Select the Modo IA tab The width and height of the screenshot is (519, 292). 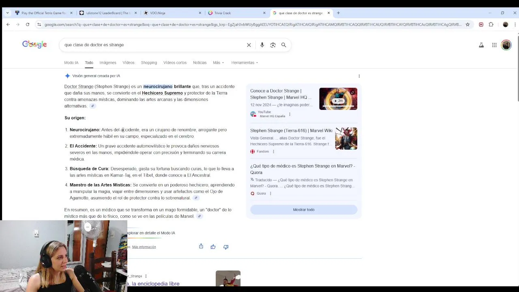71,62
